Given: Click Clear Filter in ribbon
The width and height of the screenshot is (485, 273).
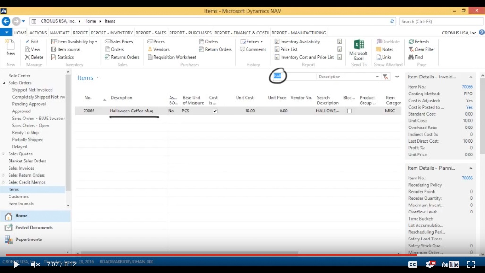Looking at the screenshot, I should pos(422,49).
